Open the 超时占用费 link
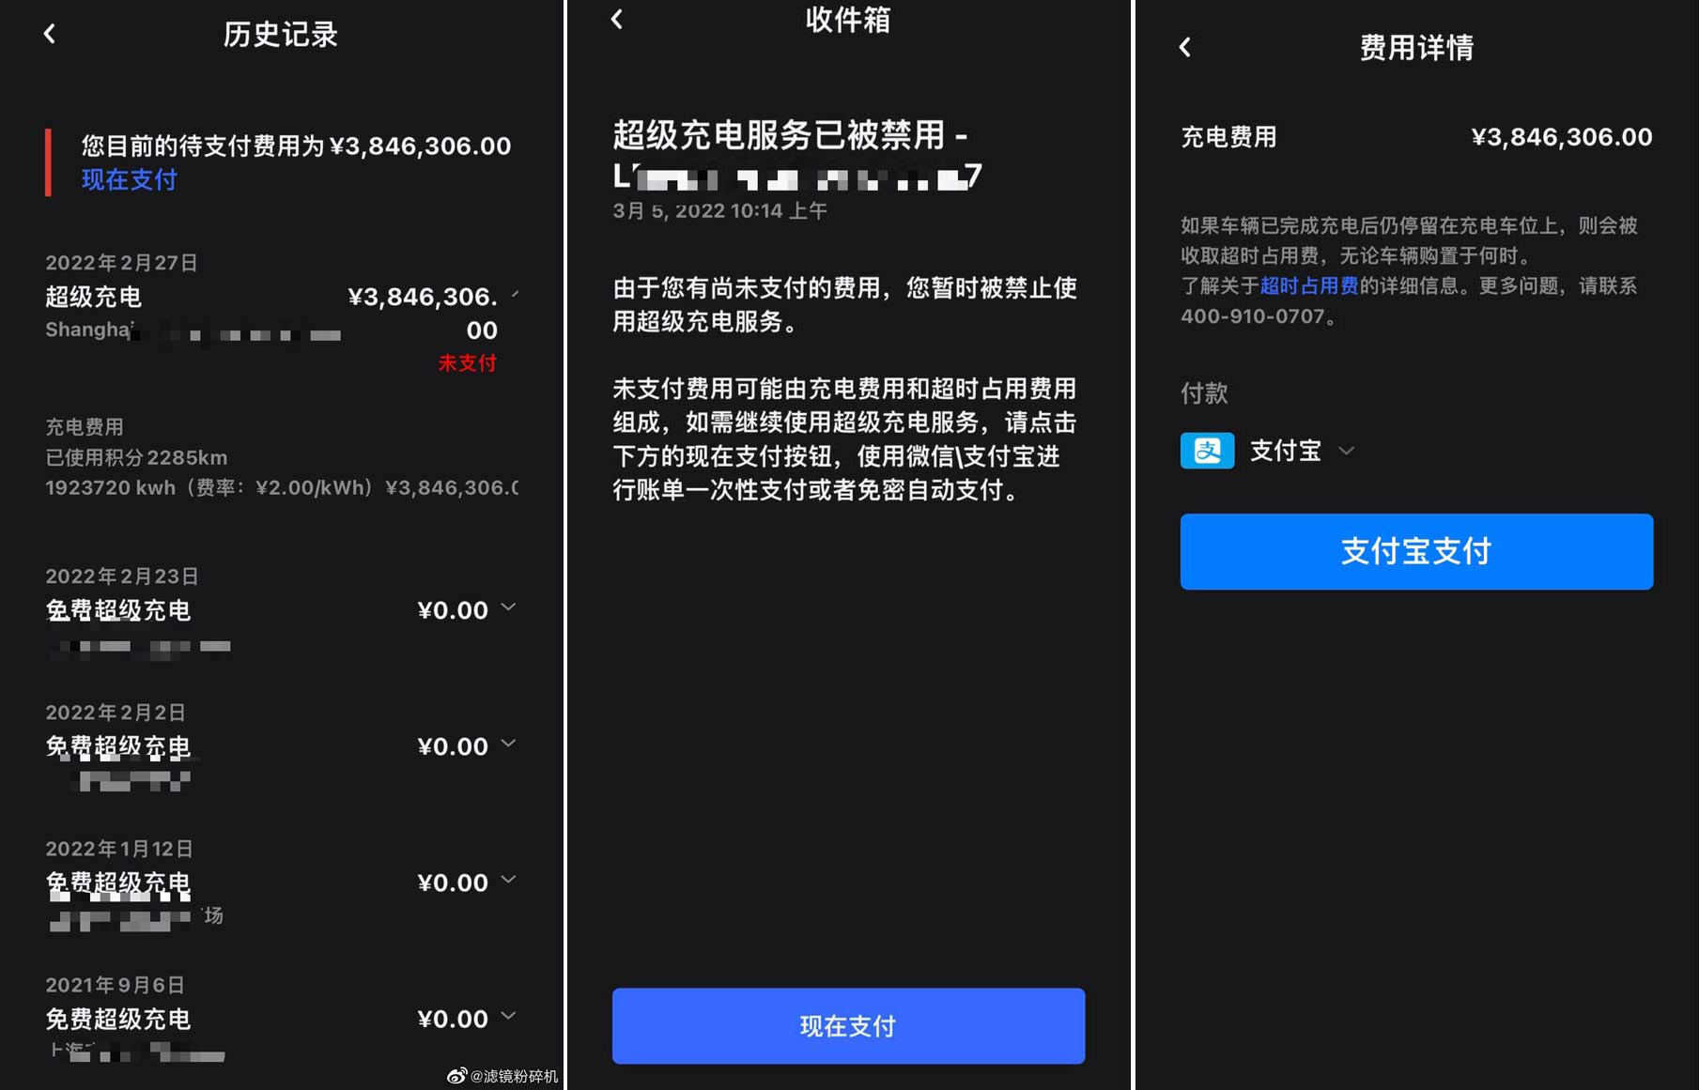The width and height of the screenshot is (1699, 1090). point(1308,285)
